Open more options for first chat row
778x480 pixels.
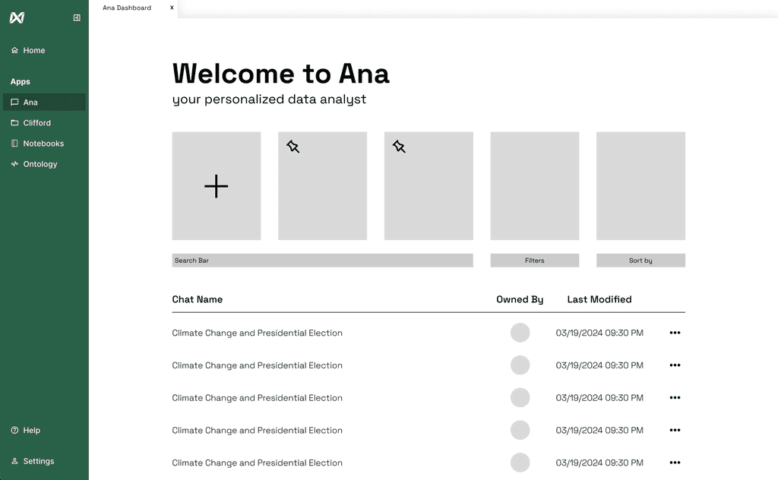point(675,333)
